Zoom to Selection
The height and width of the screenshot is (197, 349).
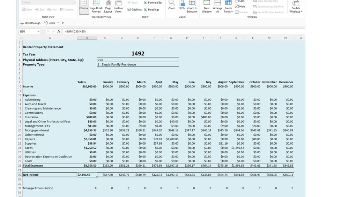[192, 6]
